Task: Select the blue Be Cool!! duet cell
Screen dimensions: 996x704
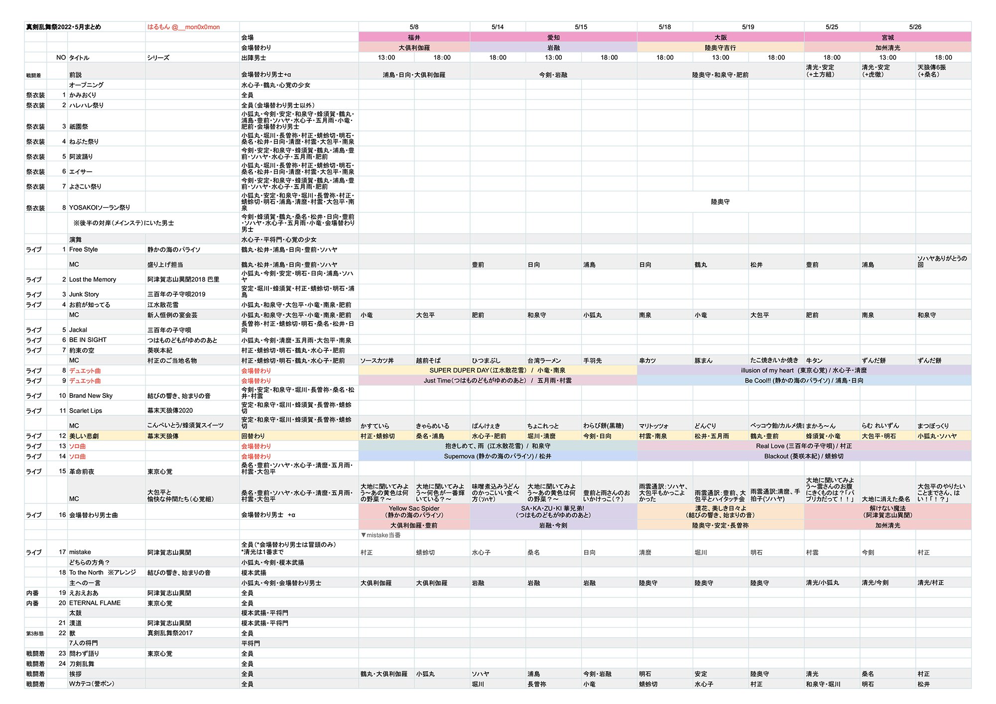Action: coord(804,380)
